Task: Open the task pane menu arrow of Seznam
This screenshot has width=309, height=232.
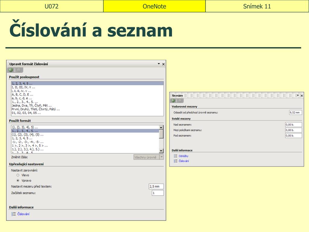Action: click(298, 95)
